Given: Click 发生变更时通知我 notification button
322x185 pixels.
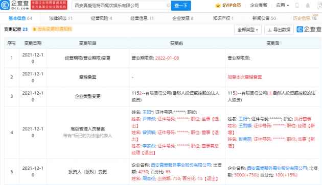Looking at the screenshot, I should coord(52,29).
